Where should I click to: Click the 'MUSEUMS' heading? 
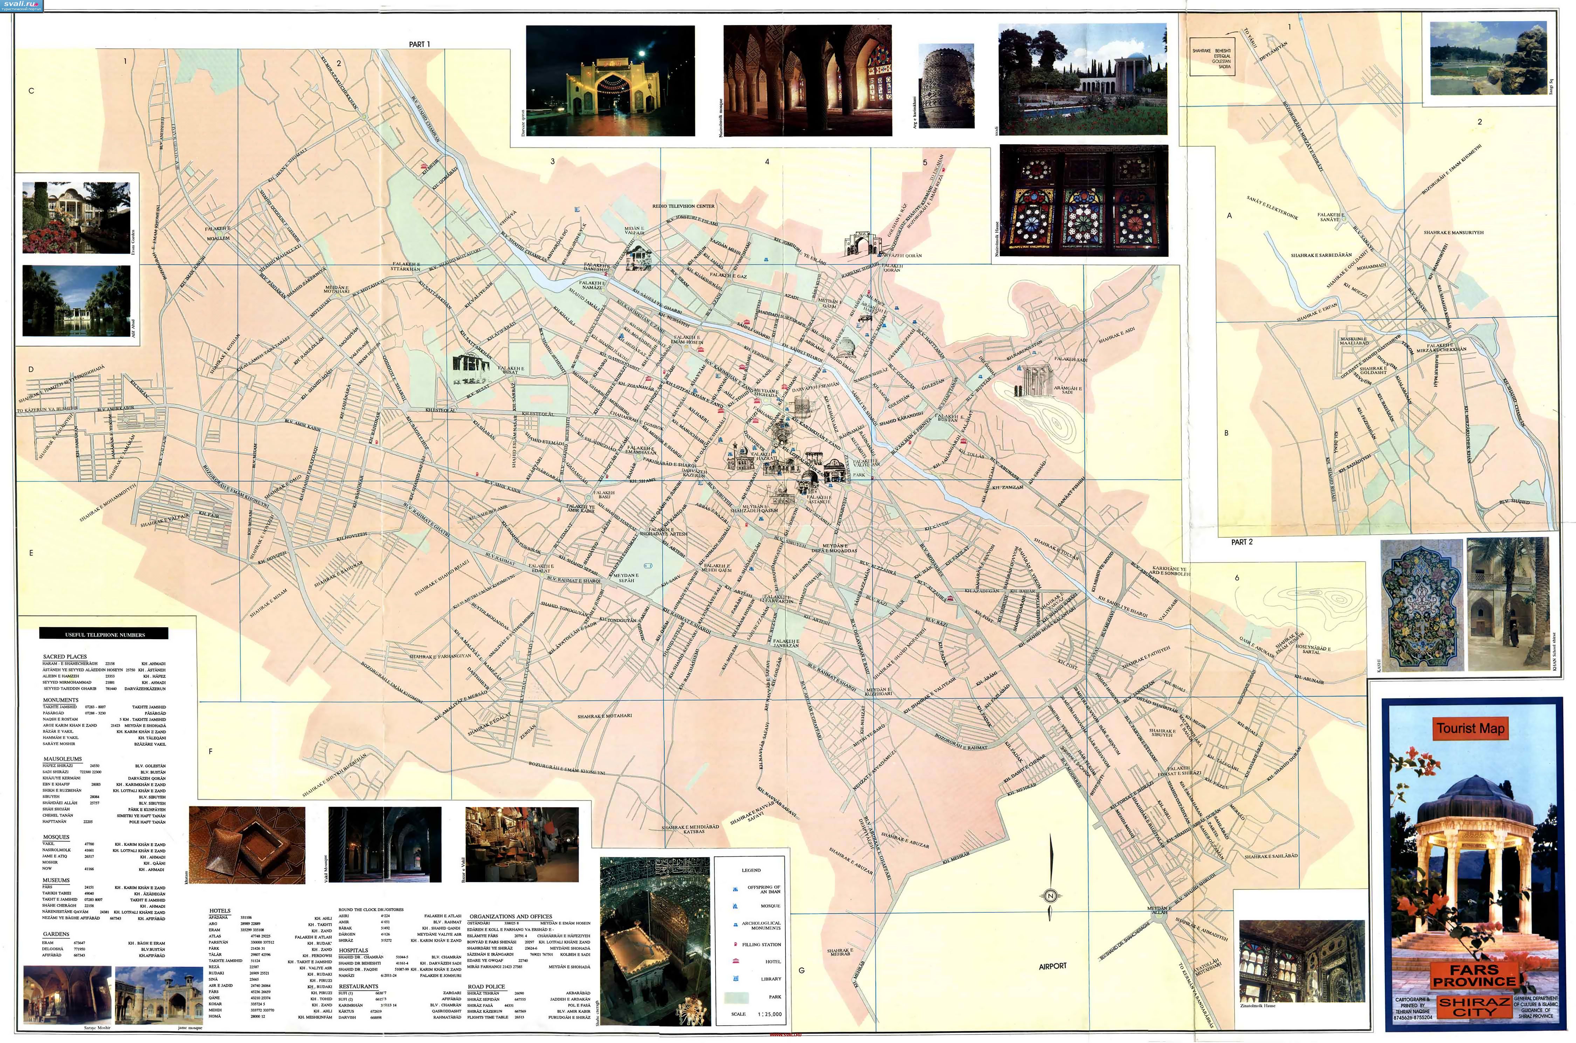coord(56,880)
